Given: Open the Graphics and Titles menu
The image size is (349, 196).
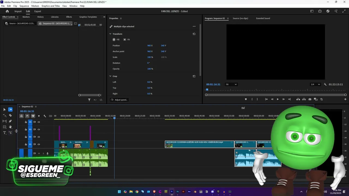Looking at the screenshot, I should coord(51,6).
